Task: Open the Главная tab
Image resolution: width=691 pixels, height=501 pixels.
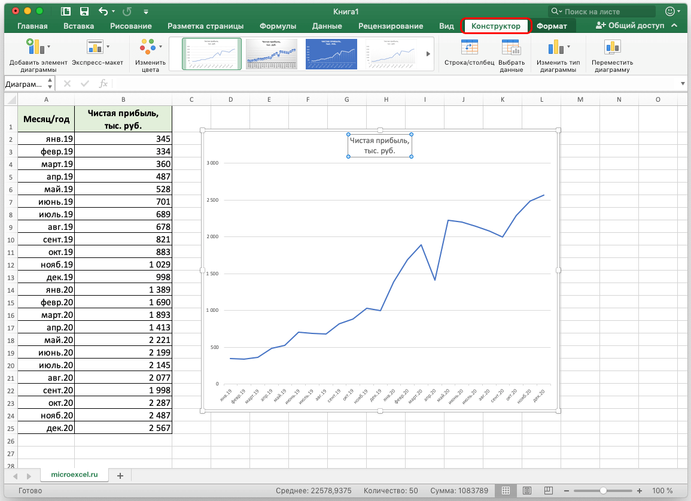Action: (32, 26)
